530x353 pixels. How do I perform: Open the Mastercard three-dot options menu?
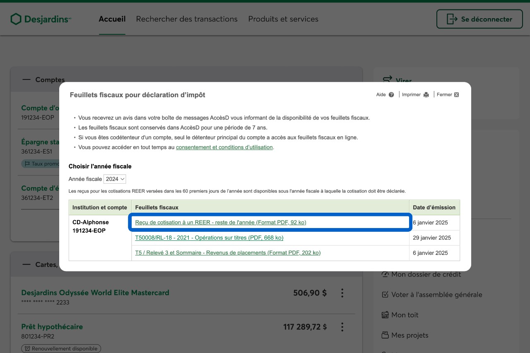click(342, 293)
